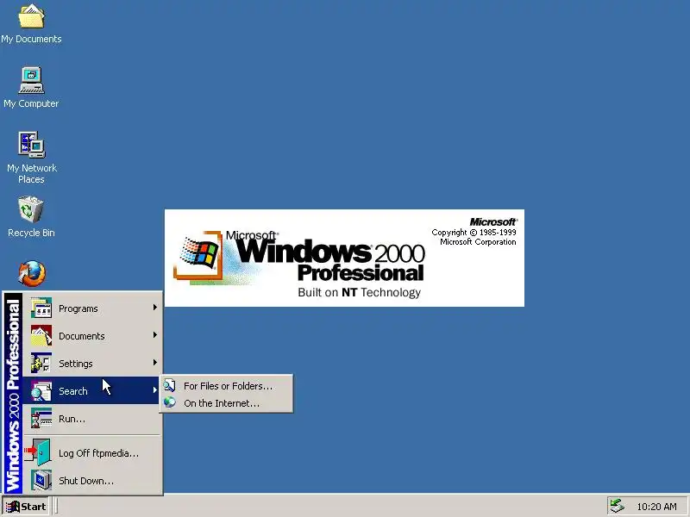Image resolution: width=690 pixels, height=517 pixels.
Task: Open the Programs menu entry
Action: point(92,308)
